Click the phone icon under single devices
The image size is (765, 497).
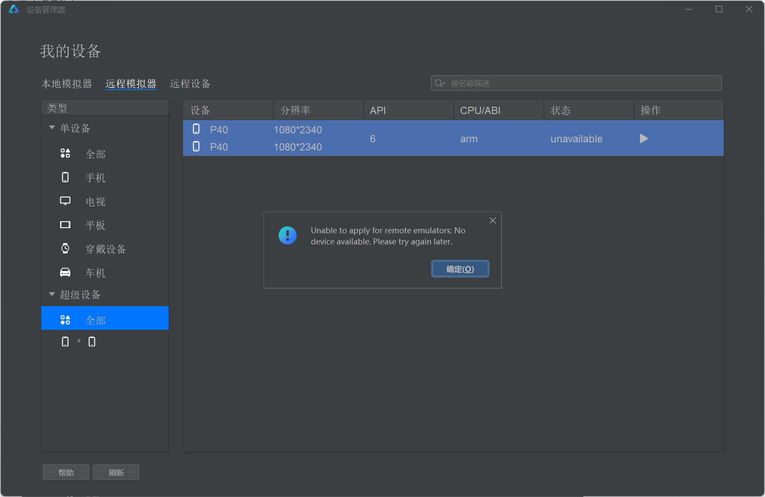point(65,178)
